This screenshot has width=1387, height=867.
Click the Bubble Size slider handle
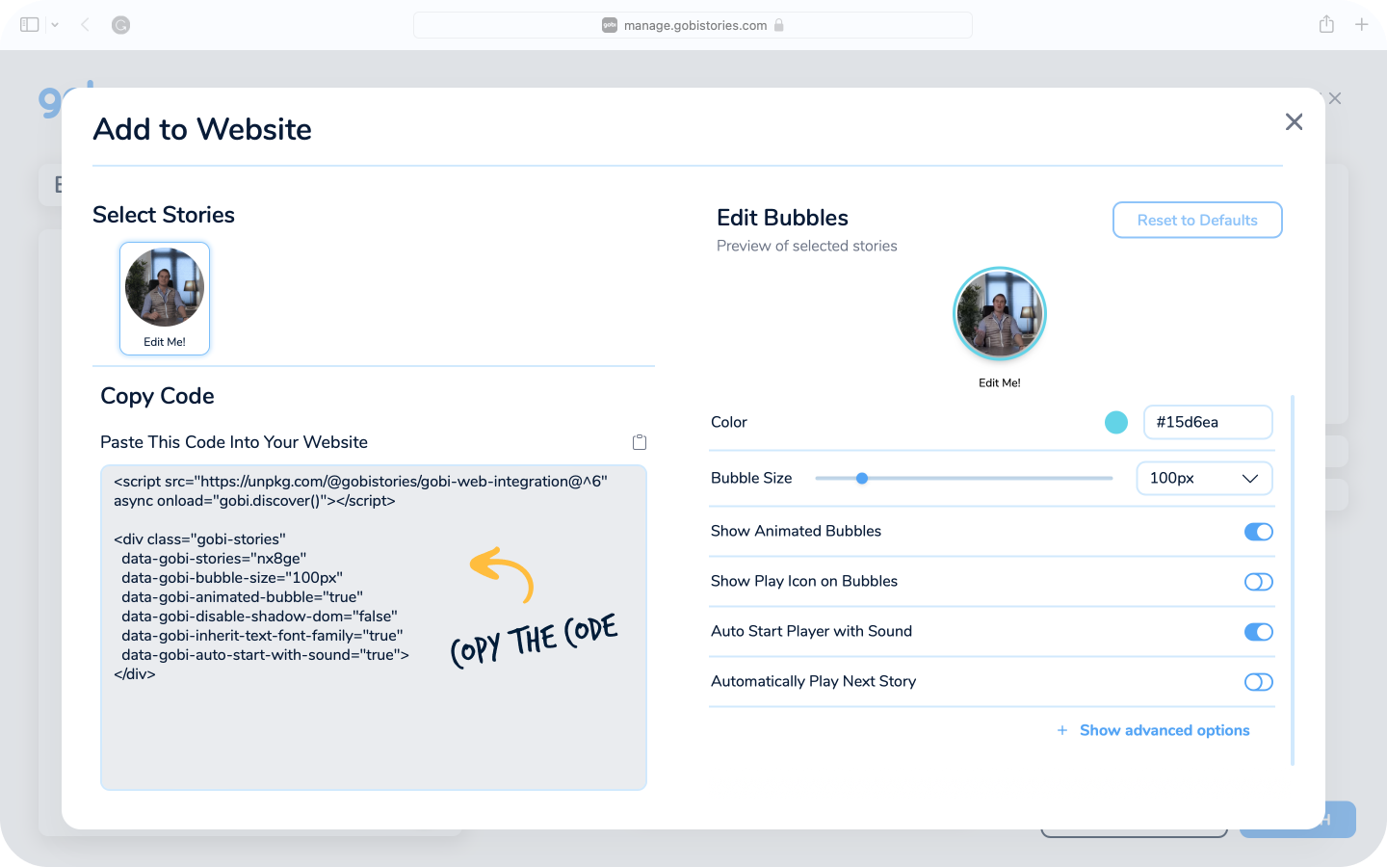pyautogui.click(x=862, y=478)
